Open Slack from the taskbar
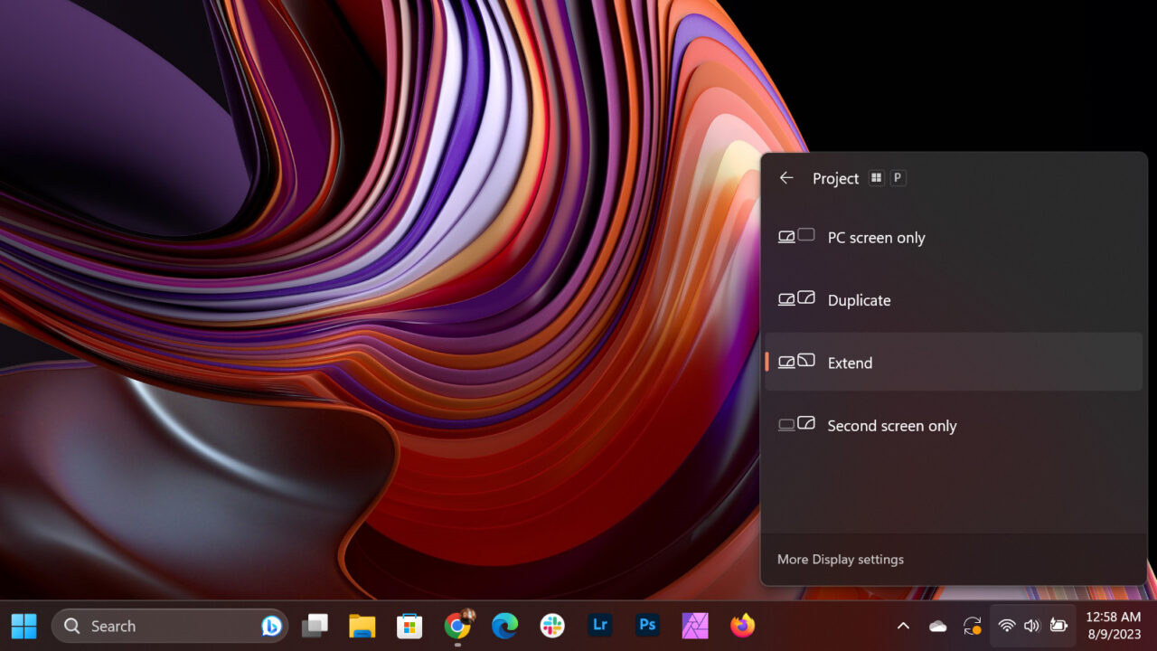Screen dimensions: 1157x651 552,626
